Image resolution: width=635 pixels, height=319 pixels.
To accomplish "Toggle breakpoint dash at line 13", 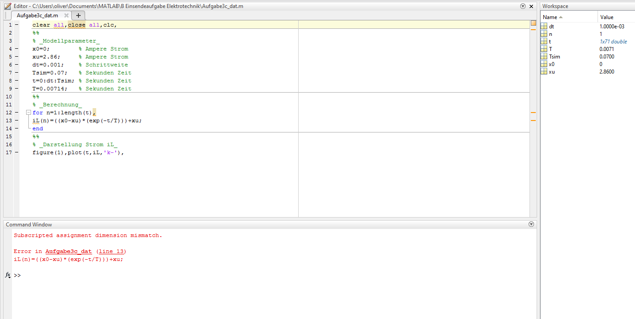I will (16, 121).
